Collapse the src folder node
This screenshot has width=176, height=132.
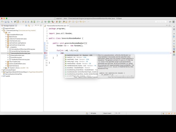[4, 32]
